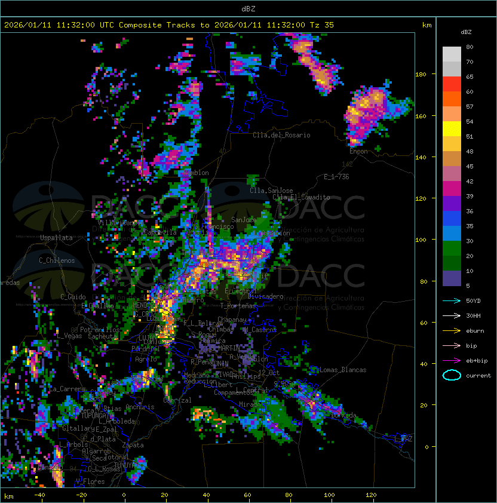Pick the golden 51-48 dBZ swatch
The width and height of the screenshot is (497, 503).
452,144
